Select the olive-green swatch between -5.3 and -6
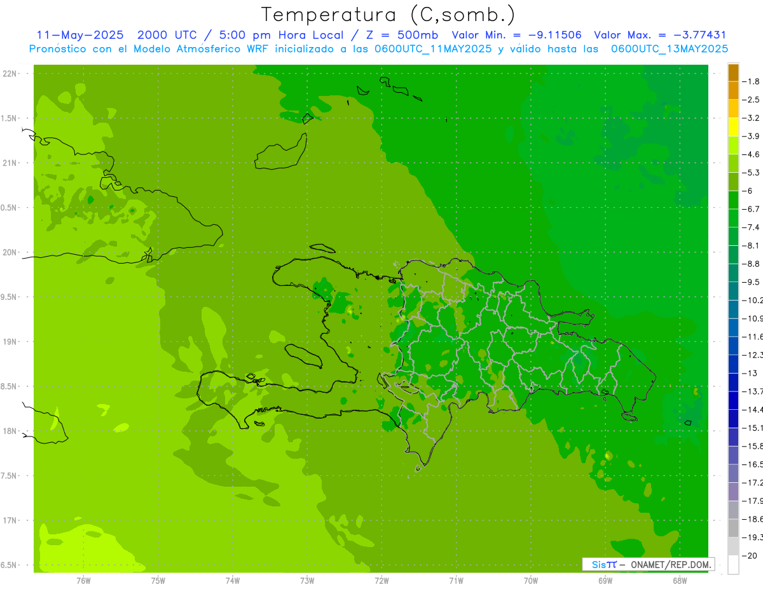 click(733, 182)
